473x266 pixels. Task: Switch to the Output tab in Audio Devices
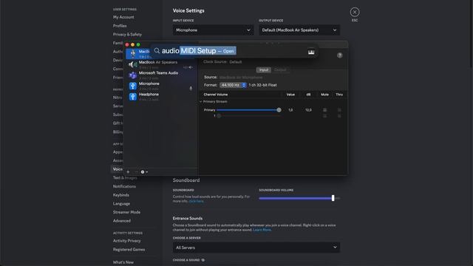coord(280,69)
